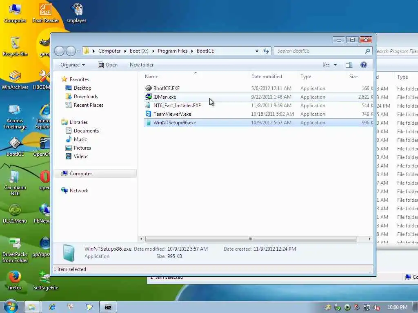Open WinArchiver desktop shortcut
418x313 pixels.
15,80
